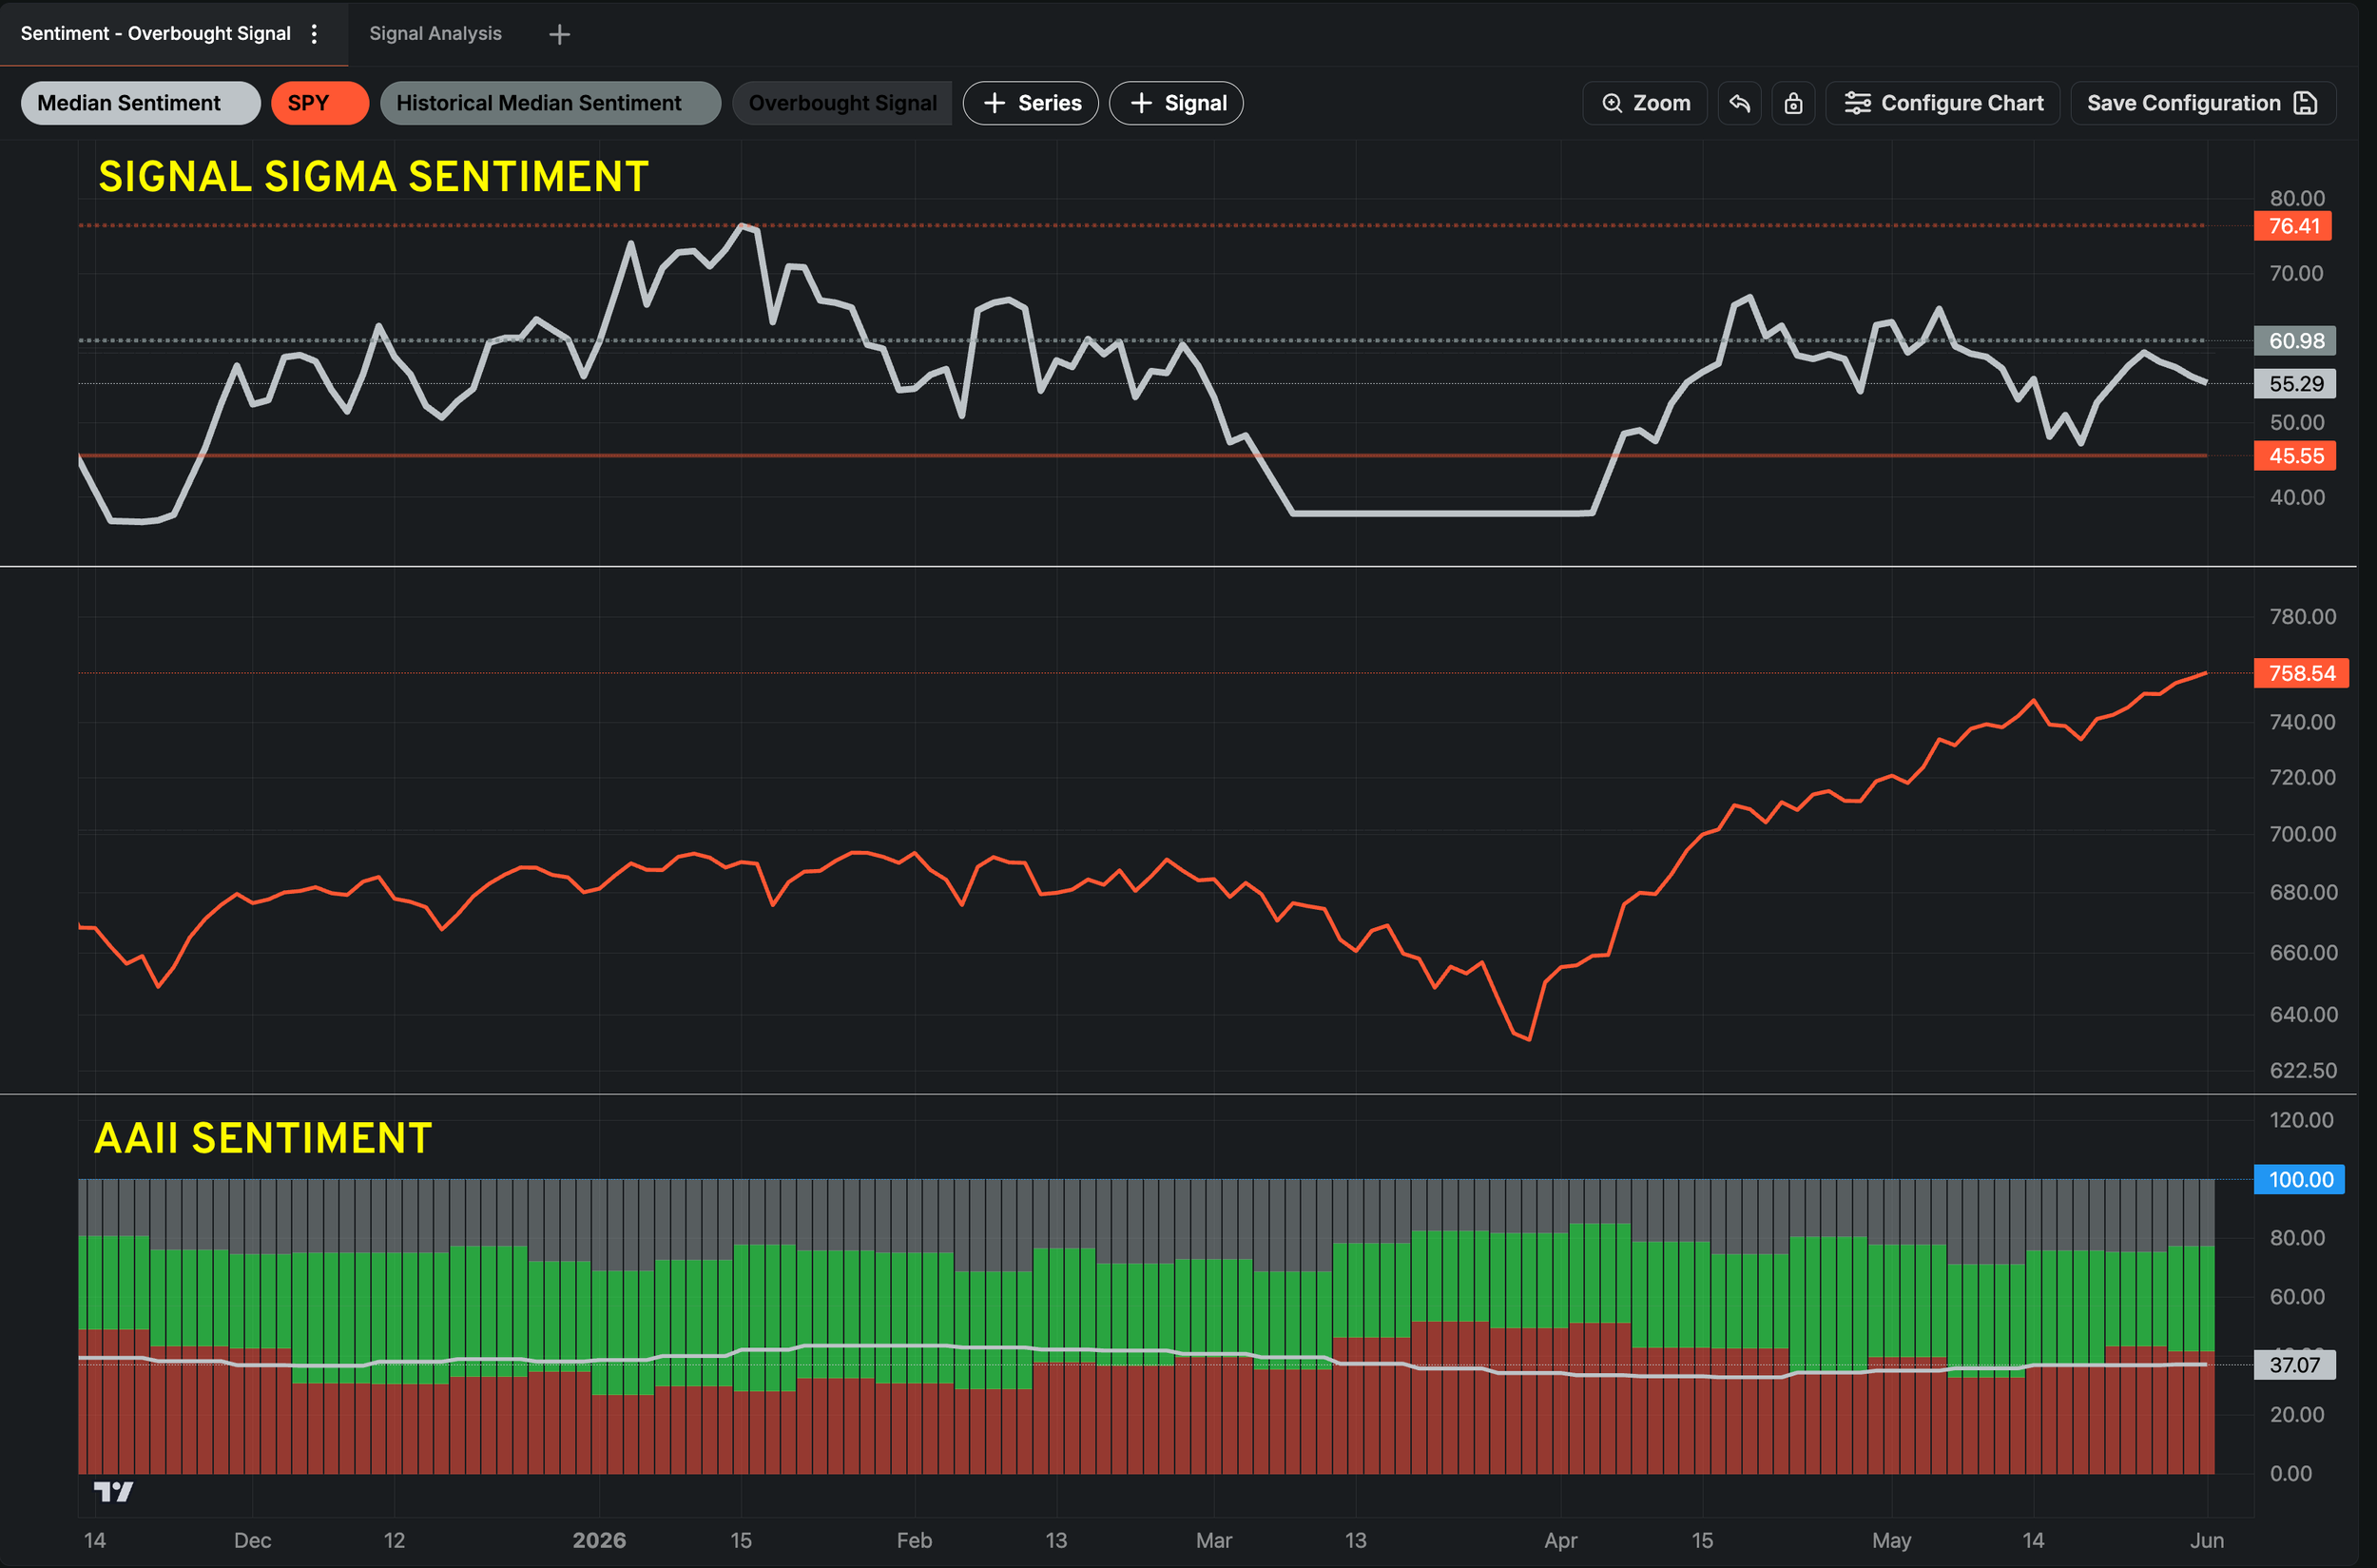Add a new tab with plus icon
Screen dimensions: 2377x1568
point(560,35)
